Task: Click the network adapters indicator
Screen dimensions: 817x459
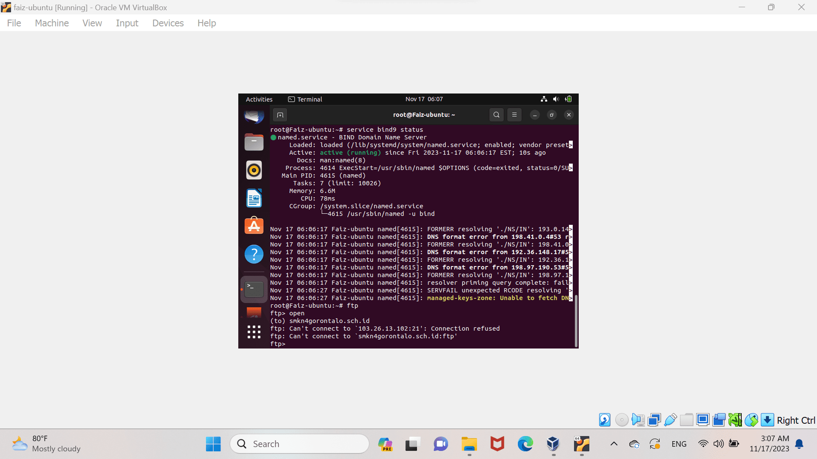Action: (654, 420)
